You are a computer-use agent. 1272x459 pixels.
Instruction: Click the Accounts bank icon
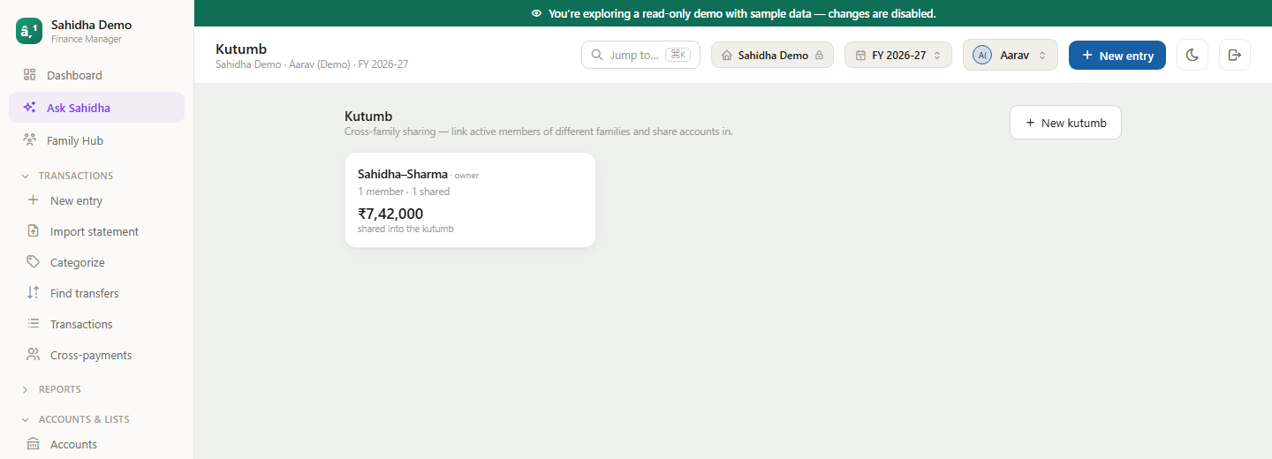click(33, 444)
